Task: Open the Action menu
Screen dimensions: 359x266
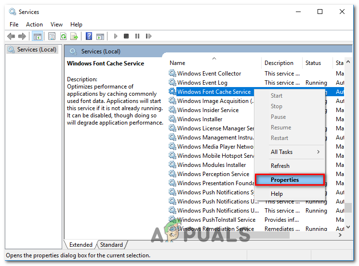Action: pyautogui.click(x=34, y=24)
